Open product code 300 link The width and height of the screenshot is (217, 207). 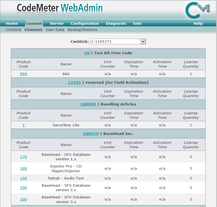24,199
